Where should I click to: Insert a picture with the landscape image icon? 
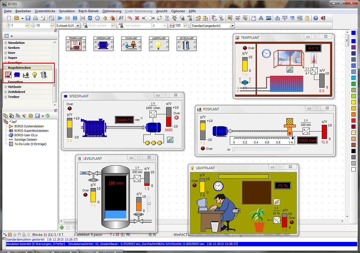[268, 18]
